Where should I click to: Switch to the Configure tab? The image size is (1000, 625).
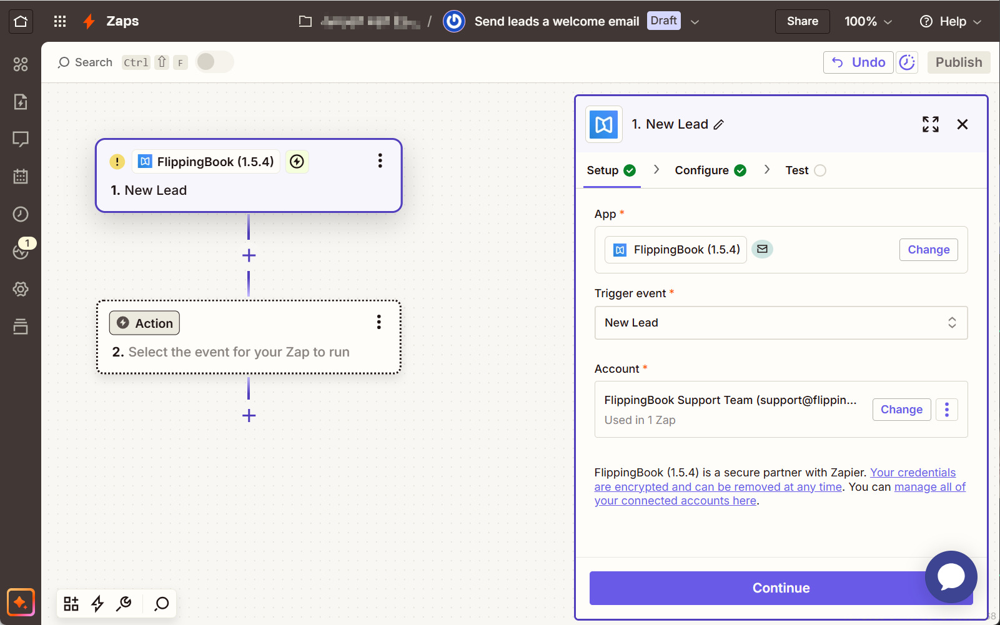(710, 170)
